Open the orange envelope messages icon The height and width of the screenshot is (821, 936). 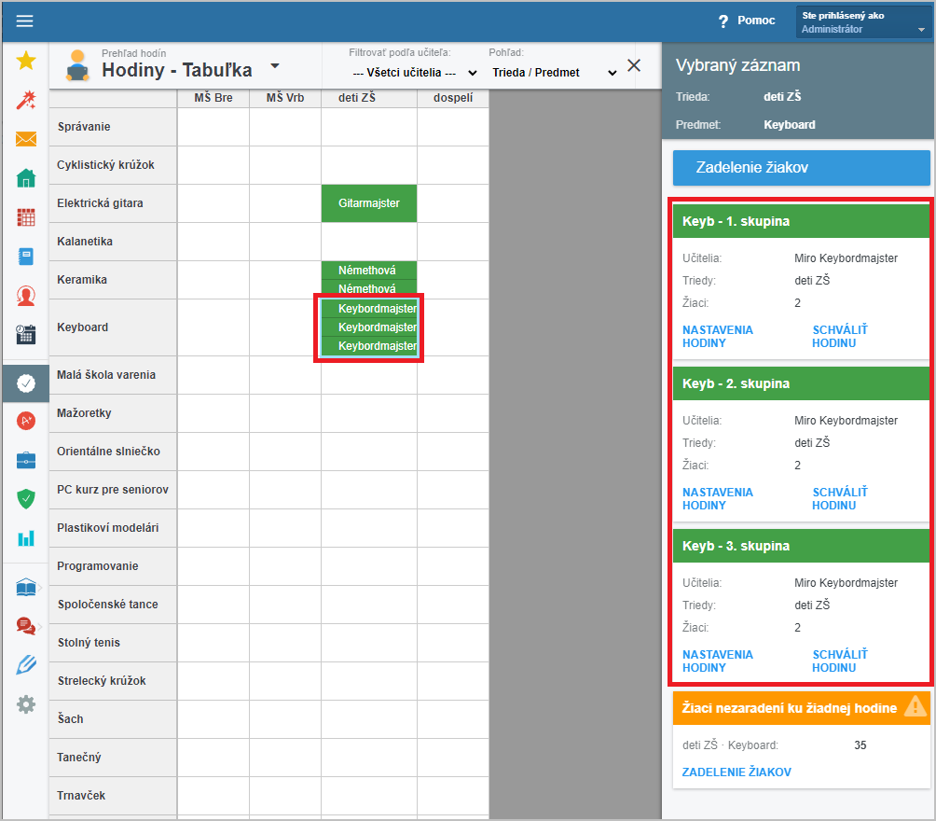26,139
